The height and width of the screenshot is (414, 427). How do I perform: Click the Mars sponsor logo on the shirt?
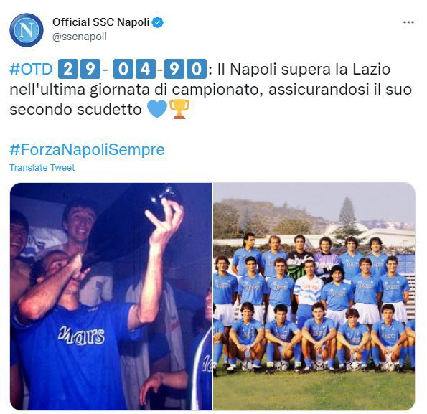pyautogui.click(x=81, y=337)
